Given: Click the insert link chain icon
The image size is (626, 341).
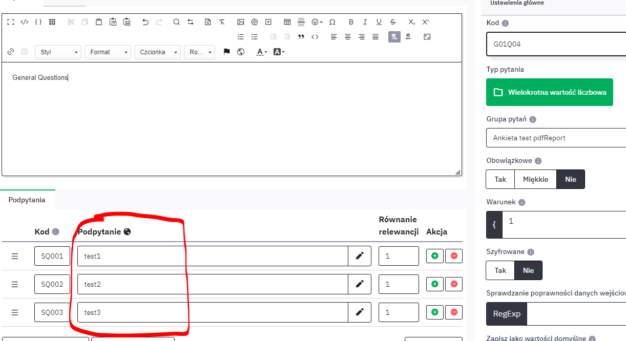Looking at the screenshot, I should 11,52.
